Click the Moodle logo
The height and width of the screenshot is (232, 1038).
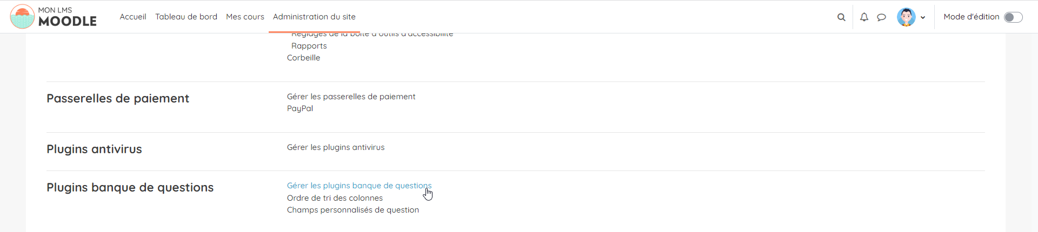point(53,17)
